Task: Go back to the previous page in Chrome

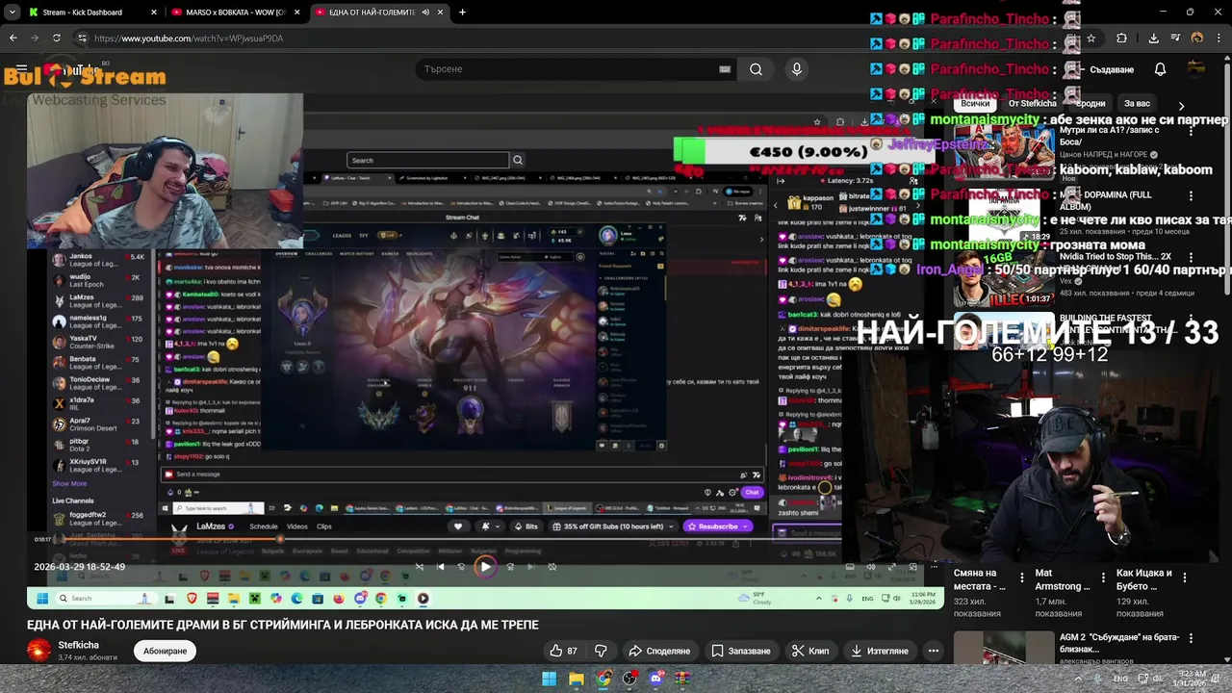Action: 13,38
